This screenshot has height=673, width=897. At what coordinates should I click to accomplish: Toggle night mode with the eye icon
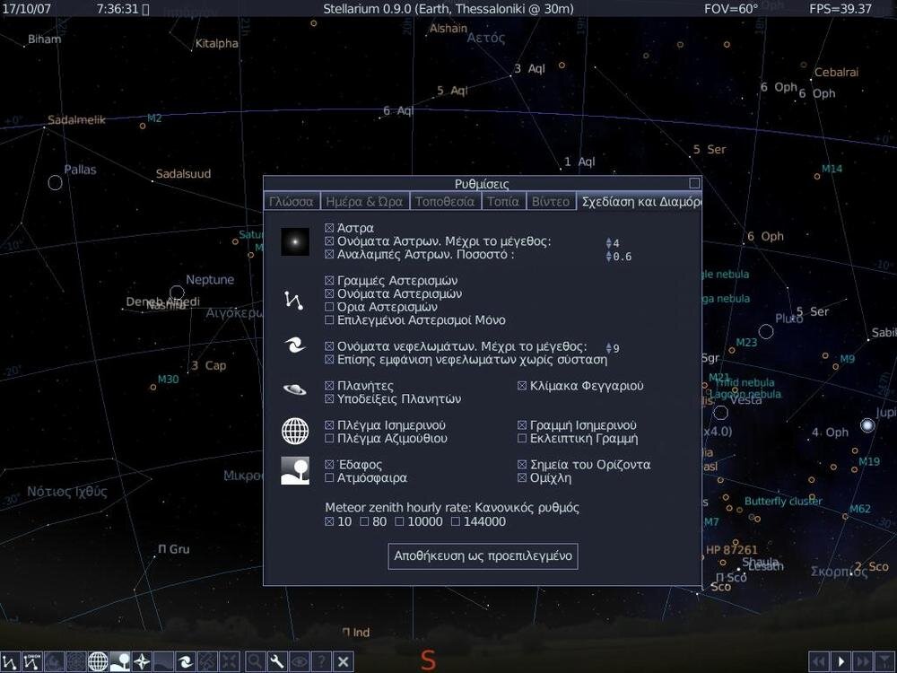click(x=299, y=661)
